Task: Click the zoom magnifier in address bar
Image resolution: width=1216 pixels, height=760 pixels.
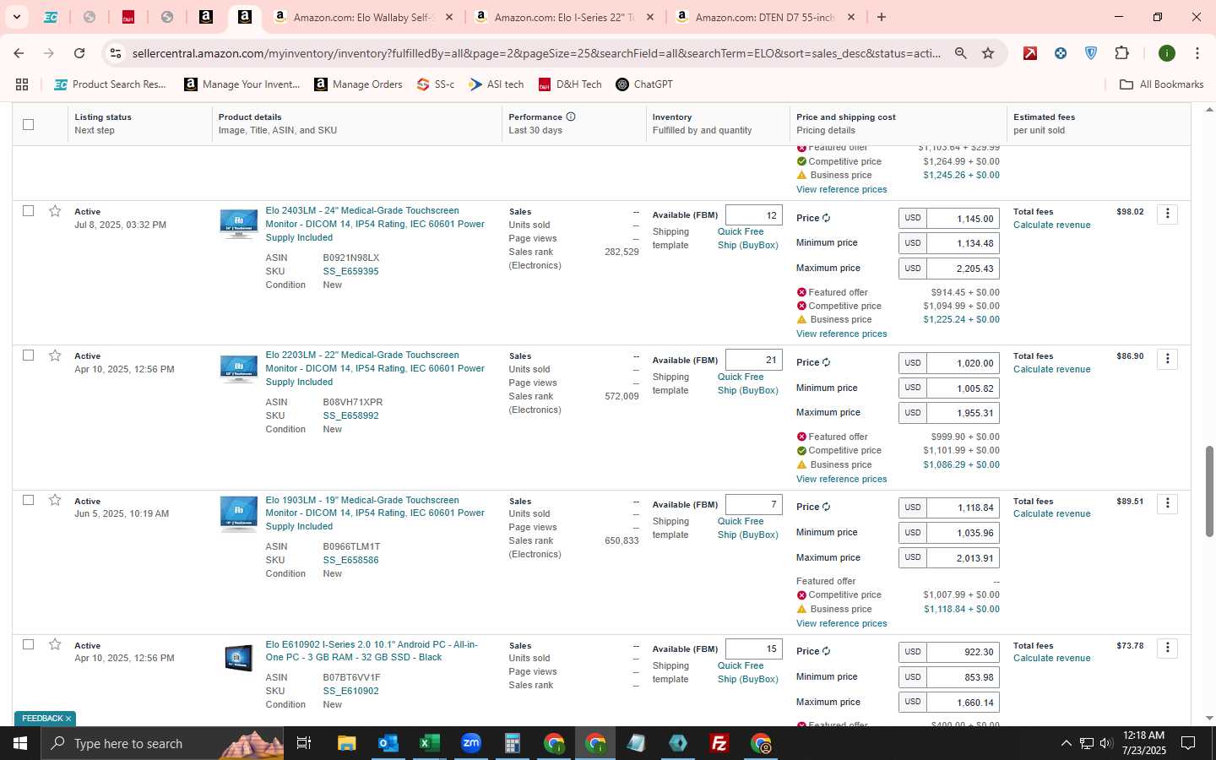Action: pyautogui.click(x=960, y=53)
